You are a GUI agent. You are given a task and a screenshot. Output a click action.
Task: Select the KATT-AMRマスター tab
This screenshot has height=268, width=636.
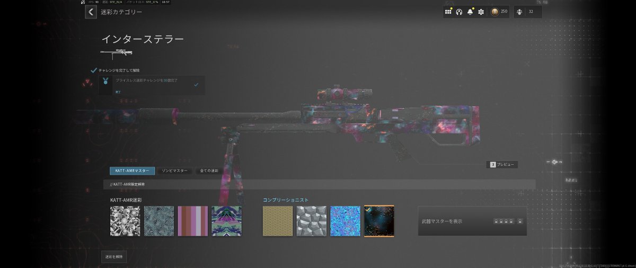pyautogui.click(x=132, y=171)
